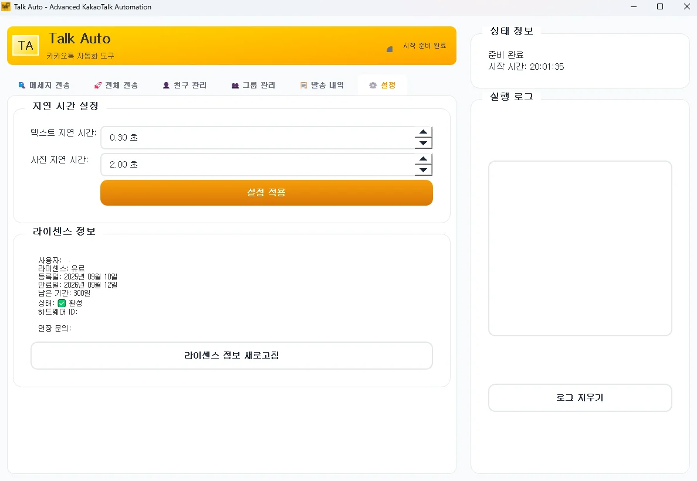Decrease 사진 지연 시간 with the down arrow
Screen dimensions: 697x481
[424, 169]
